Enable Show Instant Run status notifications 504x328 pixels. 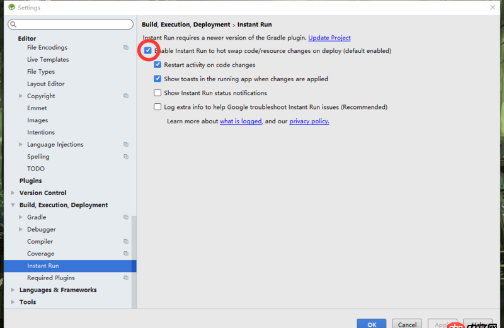157,93
